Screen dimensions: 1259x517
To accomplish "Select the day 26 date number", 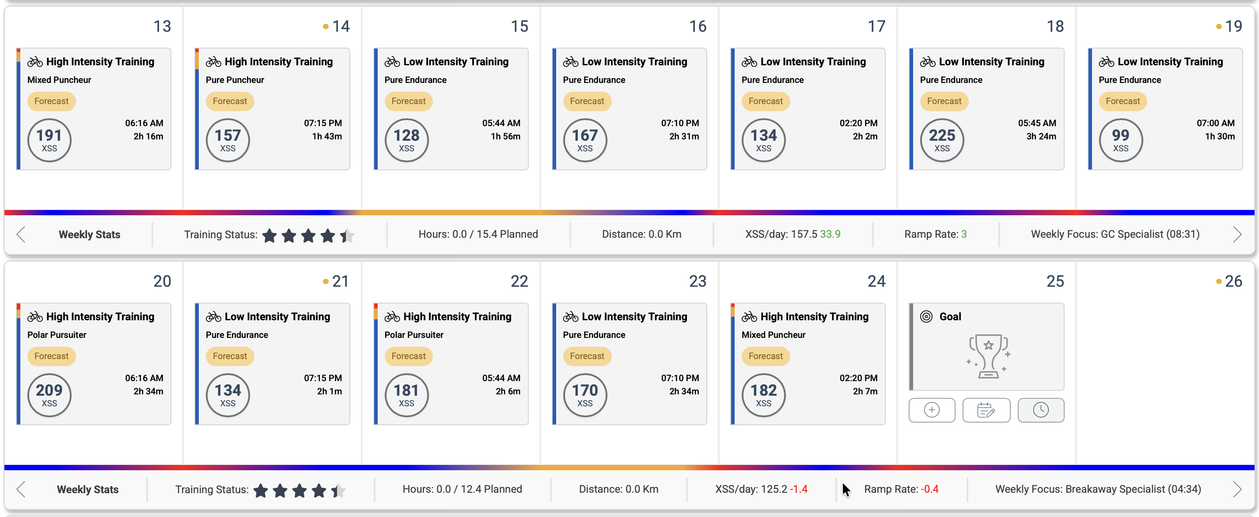I will (x=1233, y=281).
